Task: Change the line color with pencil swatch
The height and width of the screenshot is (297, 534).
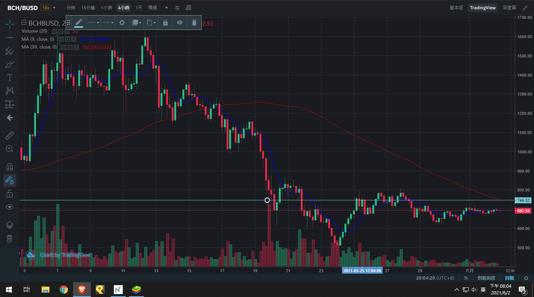Action: pyautogui.click(x=79, y=23)
